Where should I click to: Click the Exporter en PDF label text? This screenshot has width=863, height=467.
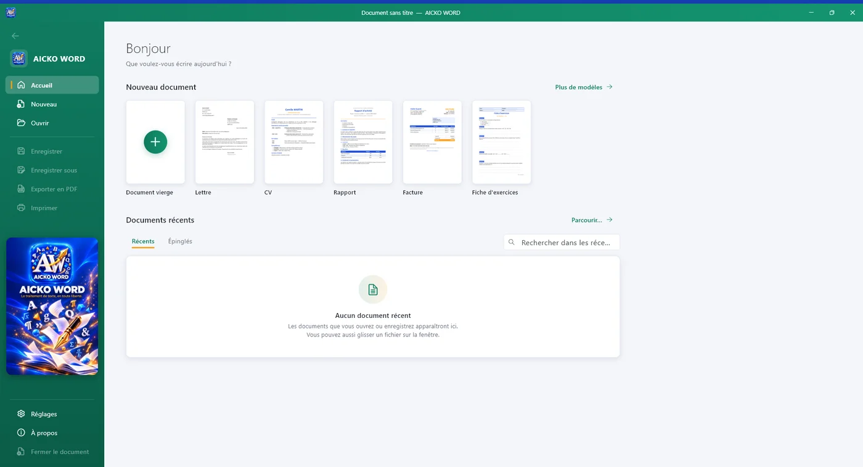(54, 189)
